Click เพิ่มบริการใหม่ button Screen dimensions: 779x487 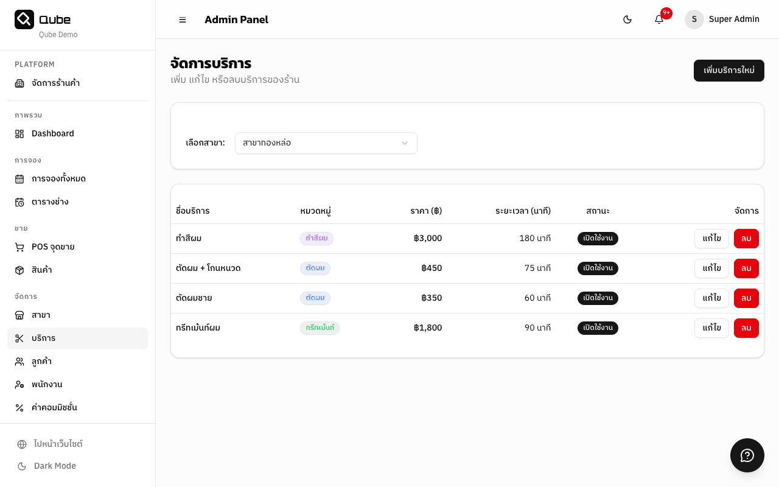point(728,71)
